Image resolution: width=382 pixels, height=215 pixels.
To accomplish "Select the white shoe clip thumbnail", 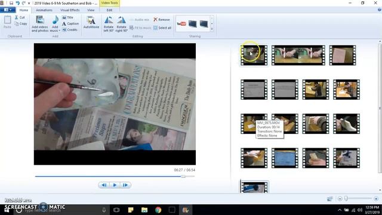I will tap(346, 124).
